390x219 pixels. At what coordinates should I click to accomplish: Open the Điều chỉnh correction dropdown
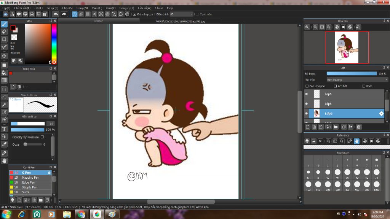[182, 14]
